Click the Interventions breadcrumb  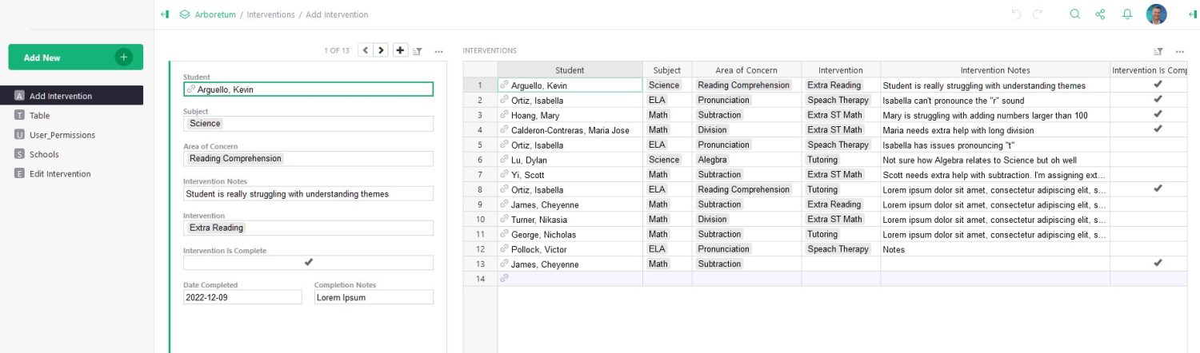click(270, 14)
